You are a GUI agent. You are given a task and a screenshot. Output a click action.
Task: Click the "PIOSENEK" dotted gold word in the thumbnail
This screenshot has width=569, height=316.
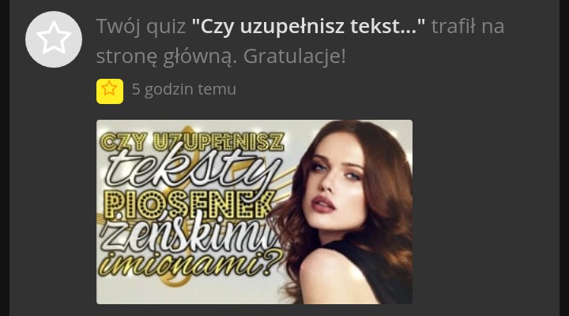(x=189, y=205)
